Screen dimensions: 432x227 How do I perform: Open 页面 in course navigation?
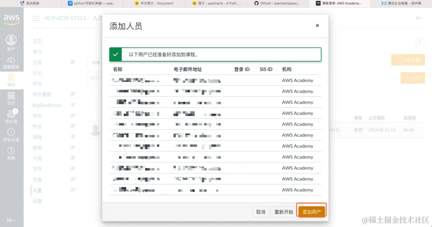click(37, 180)
